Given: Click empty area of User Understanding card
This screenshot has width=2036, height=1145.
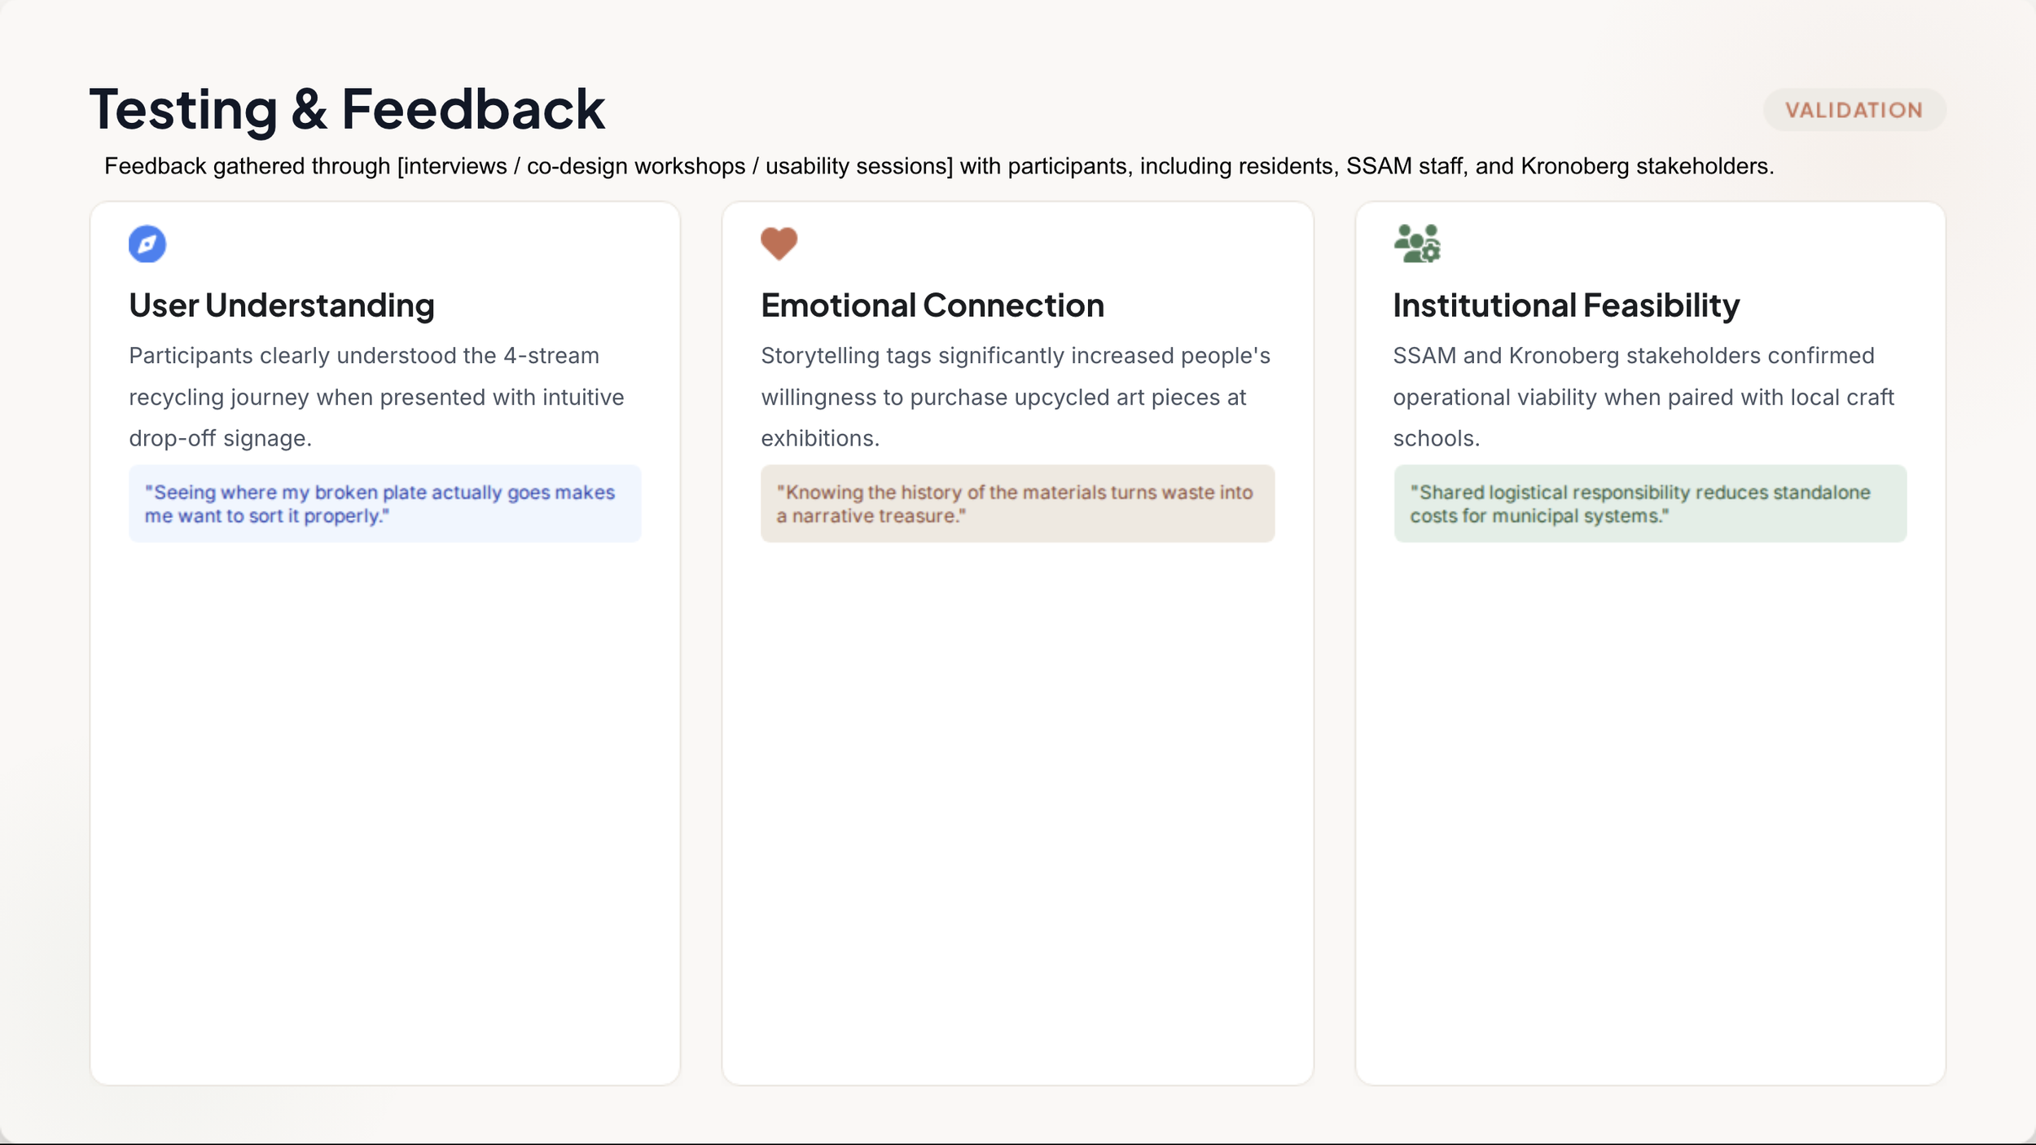Looking at the screenshot, I should point(385,814).
